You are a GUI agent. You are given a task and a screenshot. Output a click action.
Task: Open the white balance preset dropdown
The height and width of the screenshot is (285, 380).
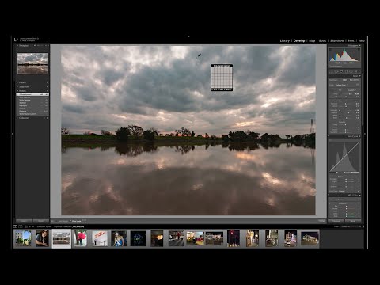[351, 90]
